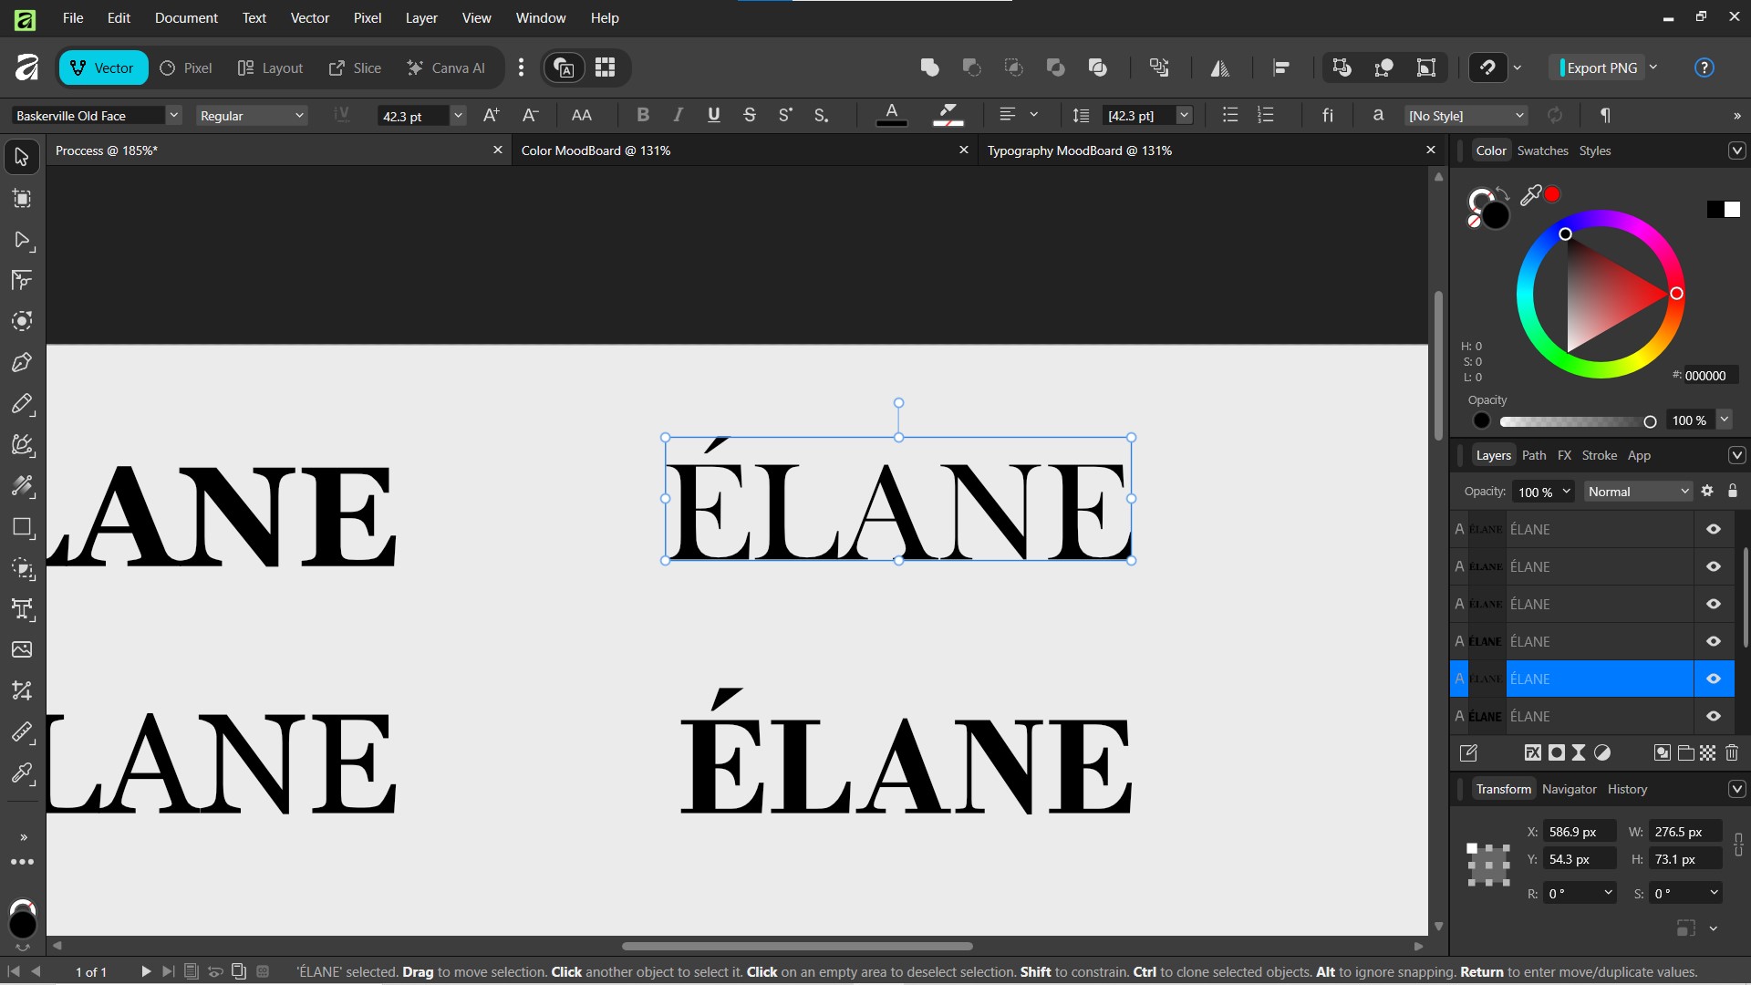1751x985 pixels.
Task: Select the Place Image tool
Action: pyautogui.click(x=22, y=649)
